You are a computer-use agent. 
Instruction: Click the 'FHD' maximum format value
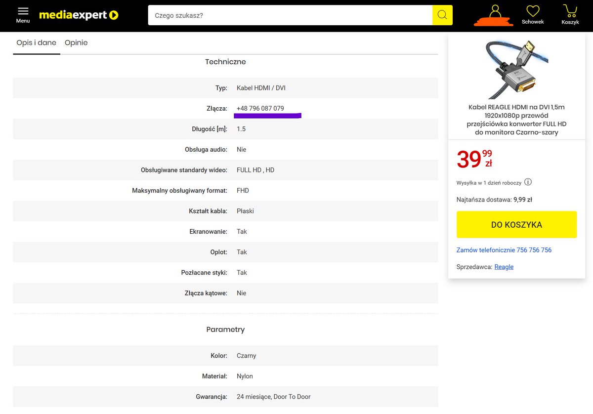(x=243, y=191)
